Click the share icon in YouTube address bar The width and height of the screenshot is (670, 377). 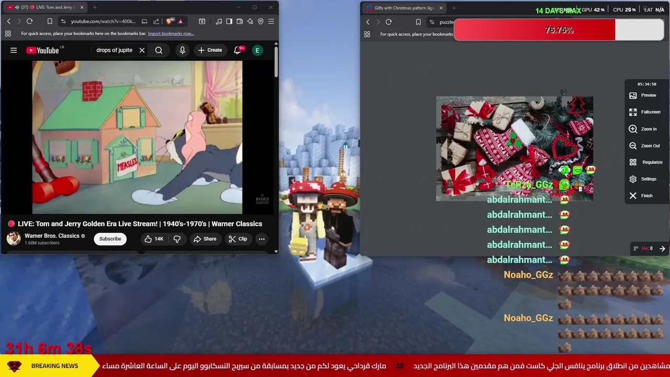pos(156,21)
